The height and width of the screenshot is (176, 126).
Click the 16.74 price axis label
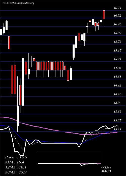click(118, 8)
